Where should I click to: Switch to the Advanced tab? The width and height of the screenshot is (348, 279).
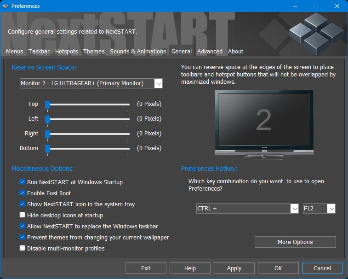210,52
